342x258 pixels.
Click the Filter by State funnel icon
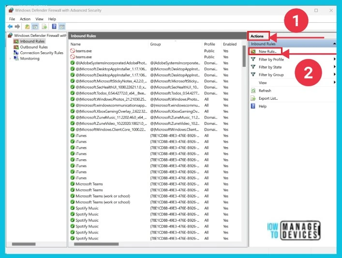click(253, 67)
